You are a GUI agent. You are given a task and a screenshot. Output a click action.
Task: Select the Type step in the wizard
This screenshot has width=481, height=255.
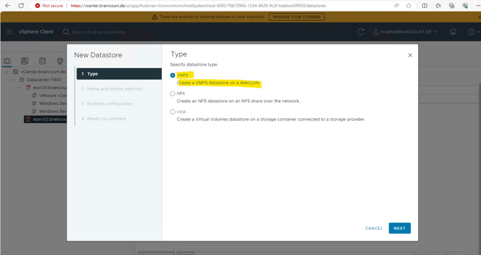(x=93, y=74)
